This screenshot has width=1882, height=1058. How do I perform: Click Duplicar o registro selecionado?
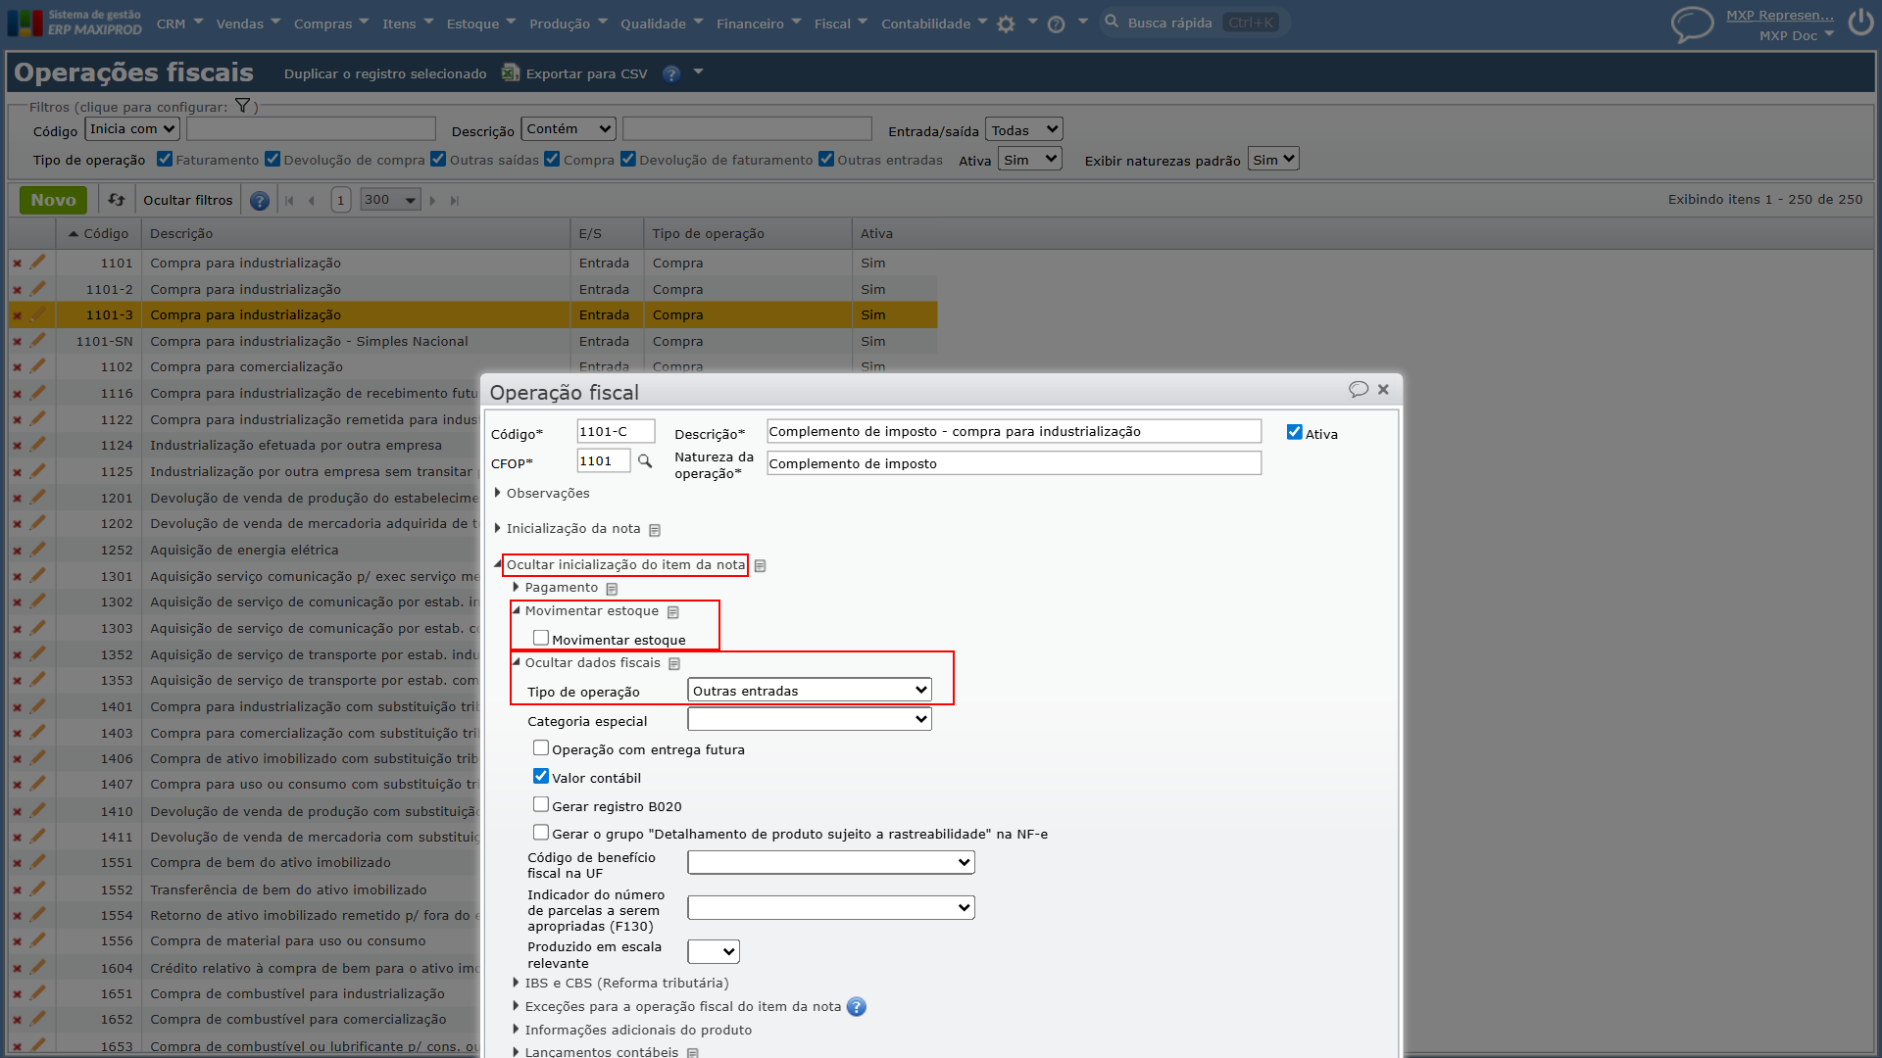[x=384, y=73]
